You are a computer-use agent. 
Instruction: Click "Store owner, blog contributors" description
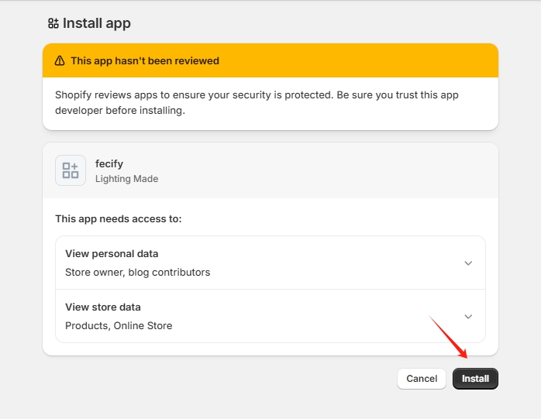point(137,273)
